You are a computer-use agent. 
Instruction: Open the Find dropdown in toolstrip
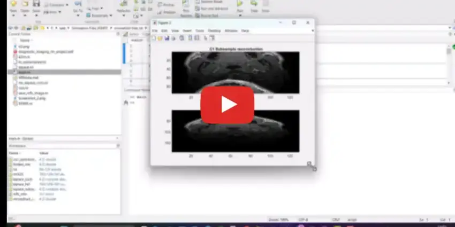[95, 9]
